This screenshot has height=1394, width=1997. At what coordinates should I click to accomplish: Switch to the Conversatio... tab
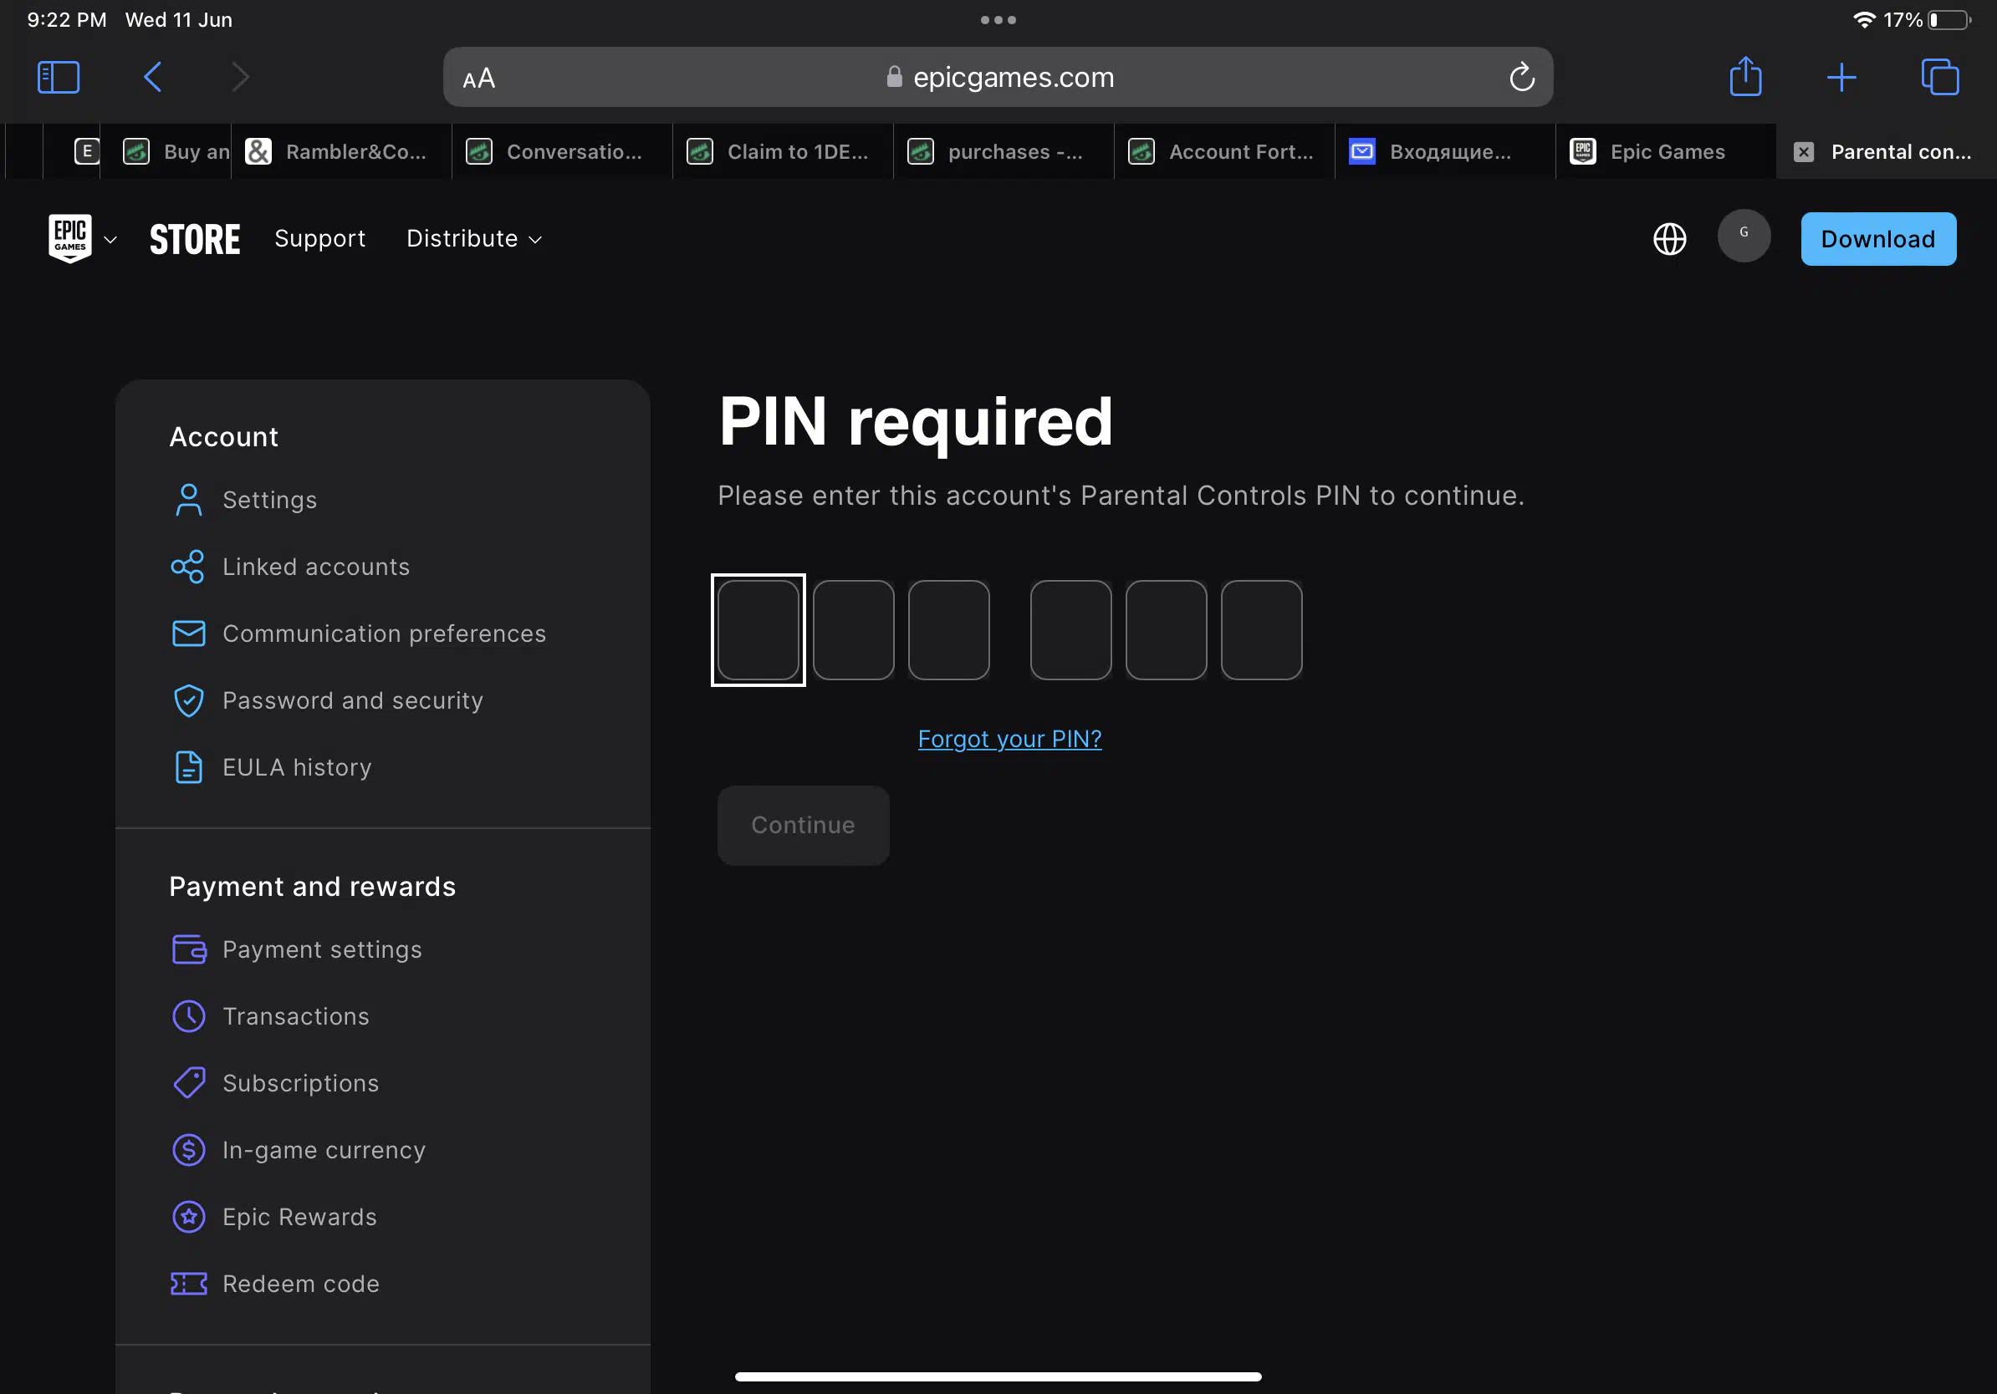pos(562,151)
